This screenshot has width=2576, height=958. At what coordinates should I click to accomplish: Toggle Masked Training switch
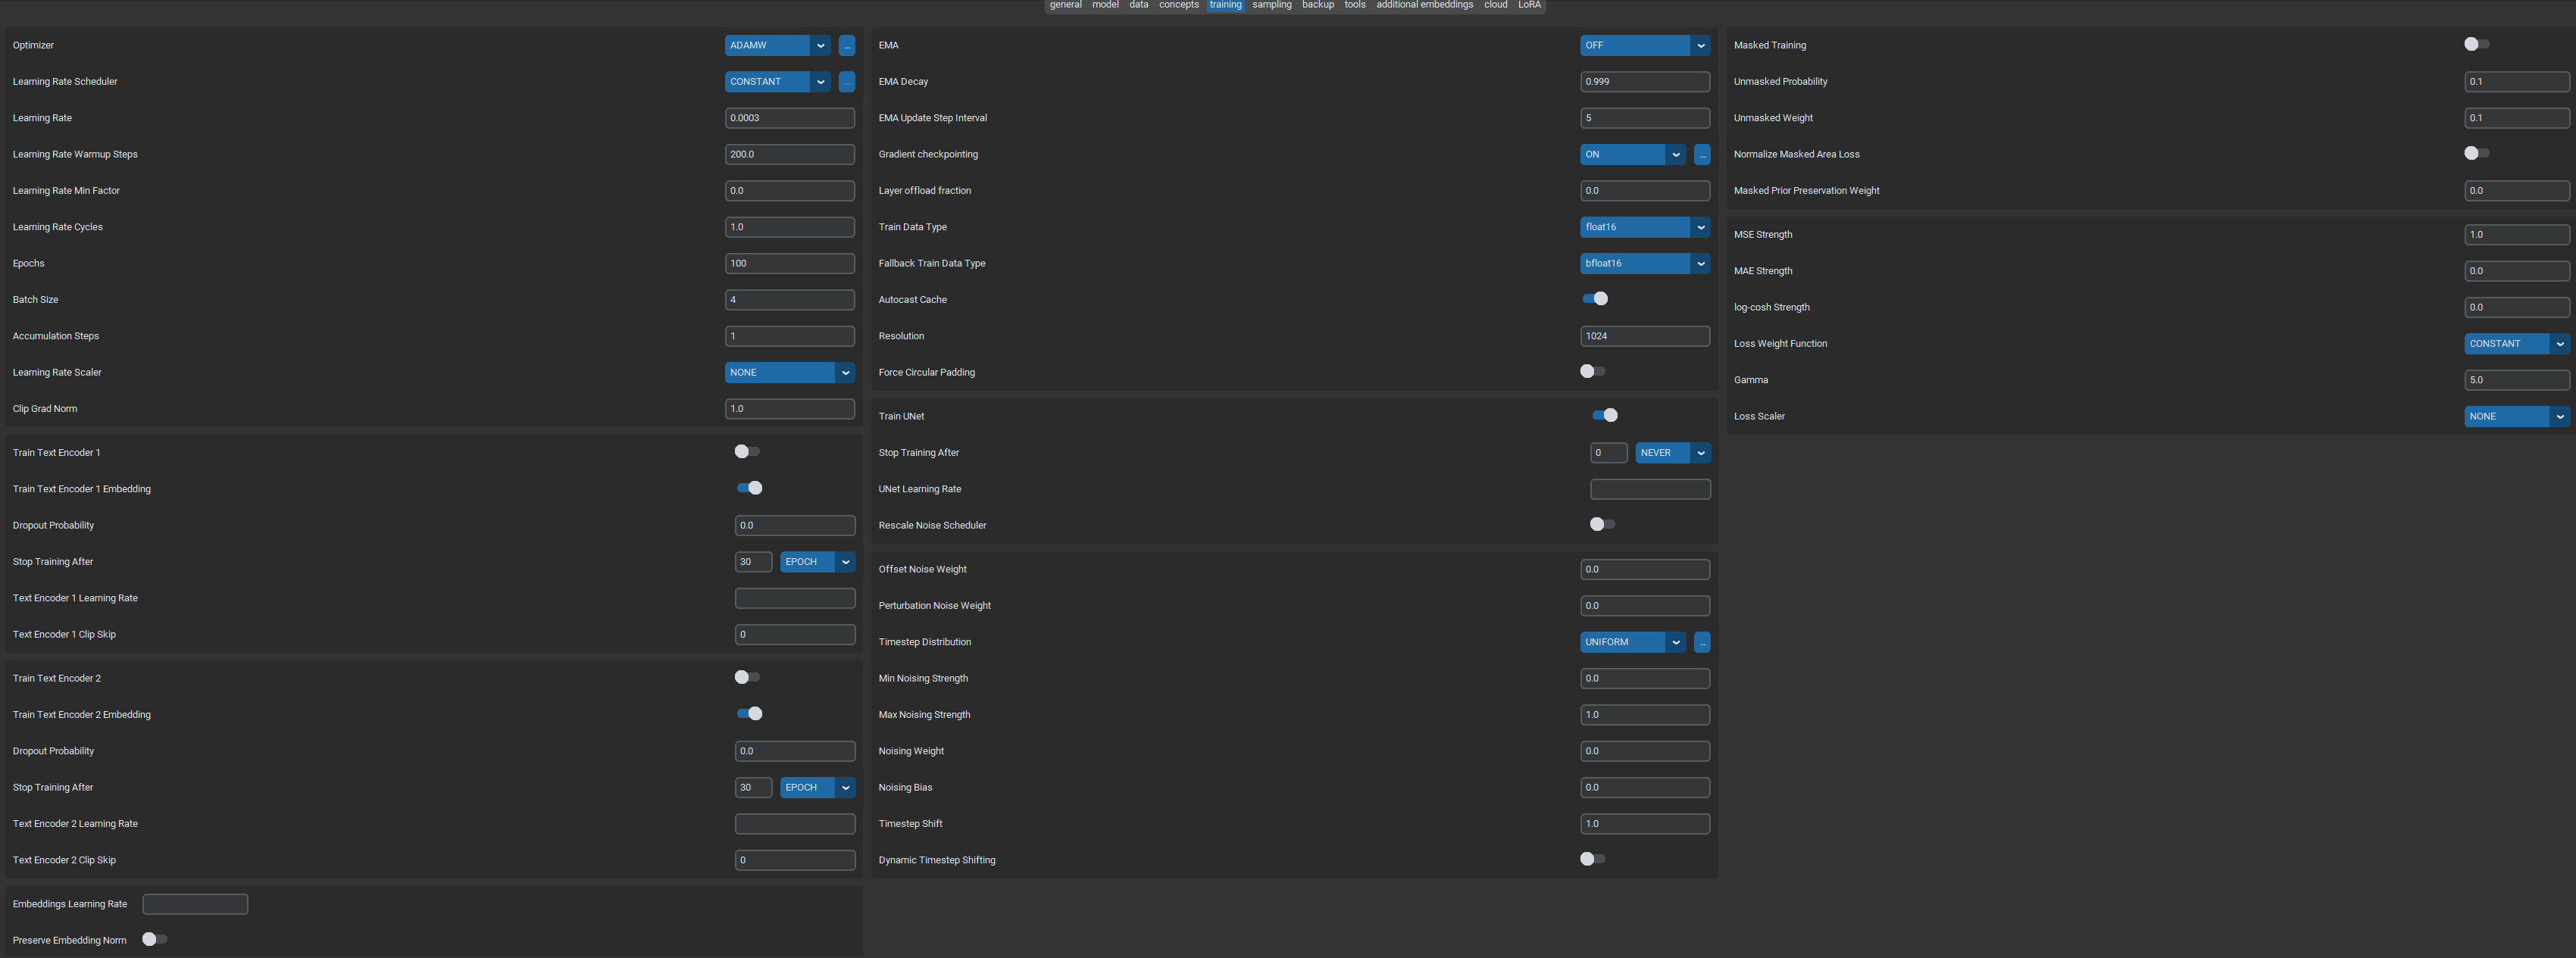click(x=2476, y=44)
